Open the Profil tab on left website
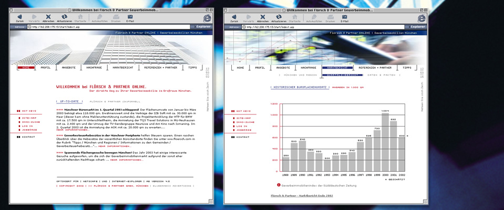Viewport: 504px width, 210px height. click(x=46, y=68)
